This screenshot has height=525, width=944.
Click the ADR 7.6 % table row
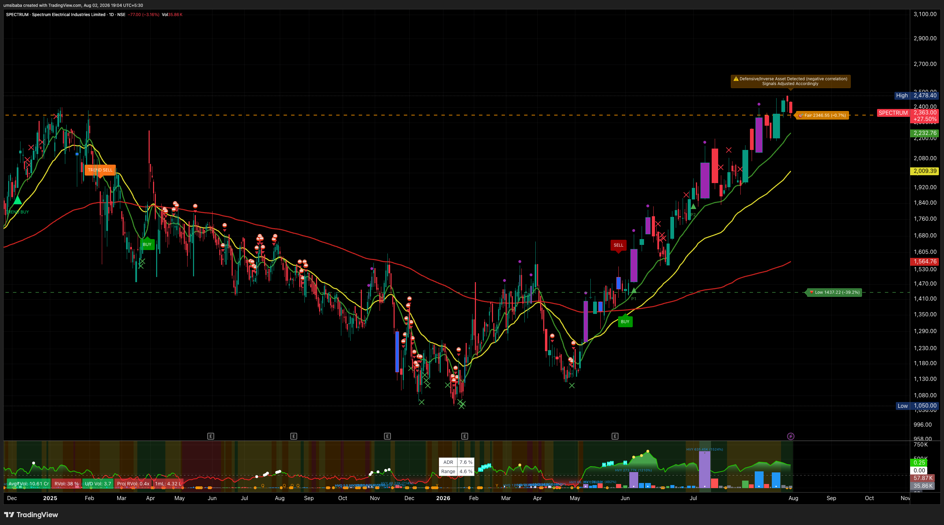[456, 462]
